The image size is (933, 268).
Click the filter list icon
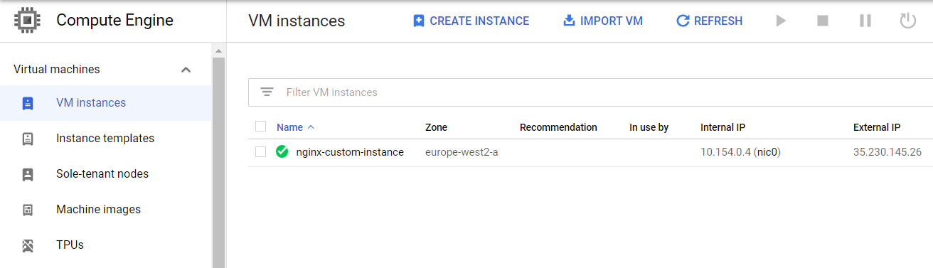click(267, 92)
